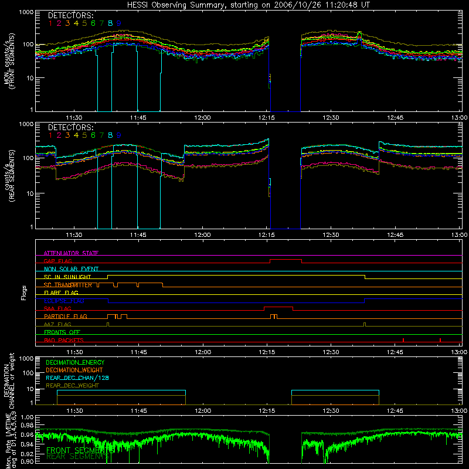Select red detector 1 in rear segments legend
Screen dimensions: 469x469
tap(50, 135)
